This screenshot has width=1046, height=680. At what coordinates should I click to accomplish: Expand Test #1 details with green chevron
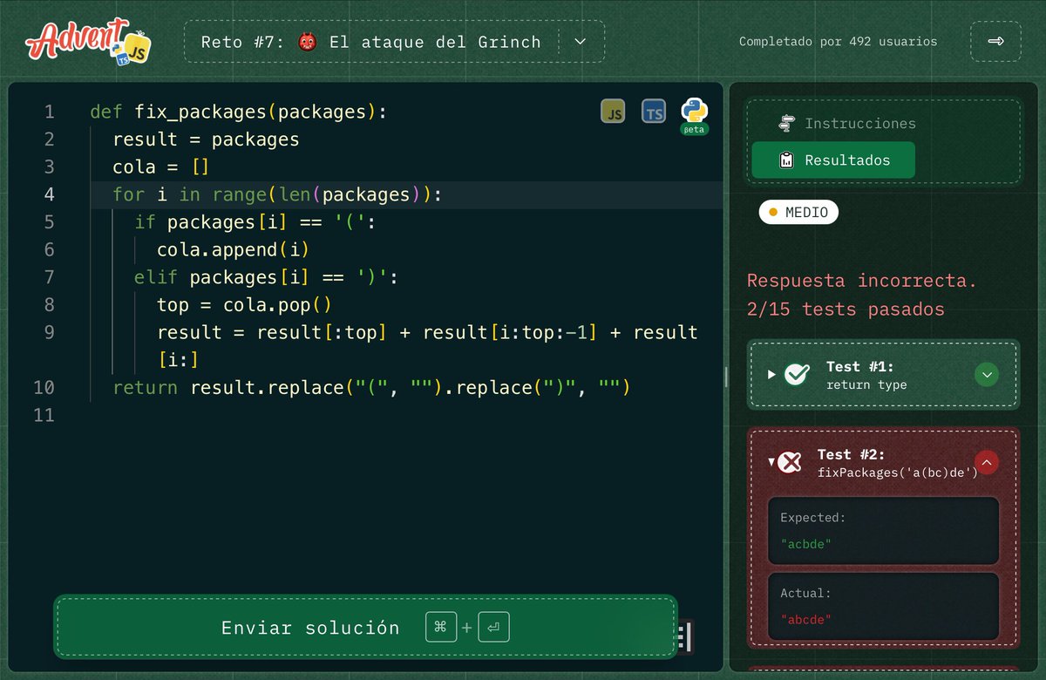(x=986, y=374)
